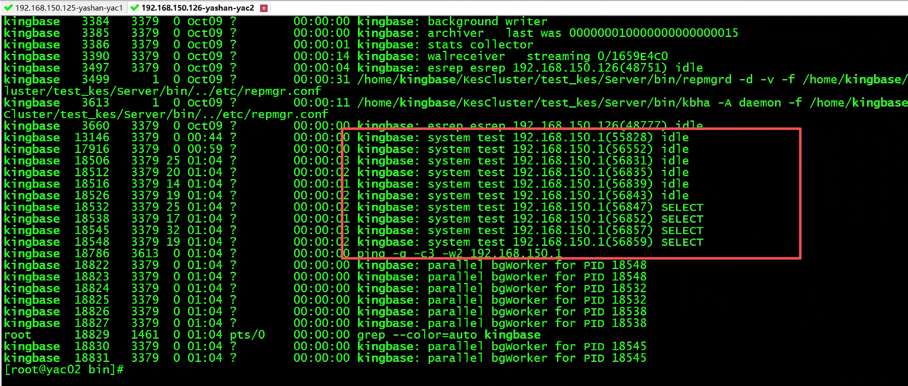The width and height of the screenshot is (908, 386).
Task: Click PID 3390 of the walreceiver process
Action: pos(95,56)
